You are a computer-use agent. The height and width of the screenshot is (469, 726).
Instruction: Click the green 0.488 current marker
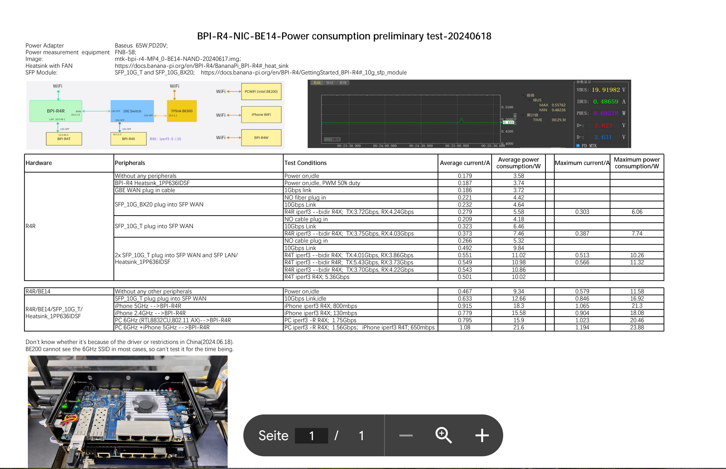tap(508, 122)
